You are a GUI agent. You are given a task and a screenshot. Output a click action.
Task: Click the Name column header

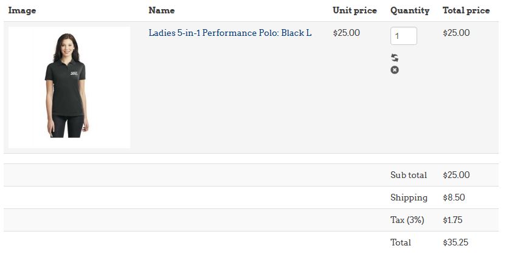pyautogui.click(x=161, y=10)
